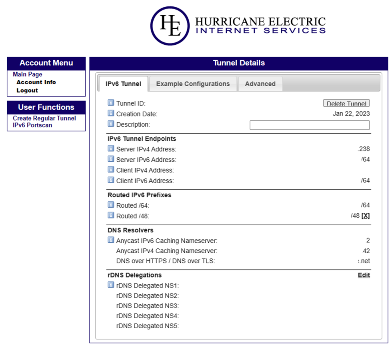
Task: Click the info icon beside Creation Date
Action: [111, 113]
